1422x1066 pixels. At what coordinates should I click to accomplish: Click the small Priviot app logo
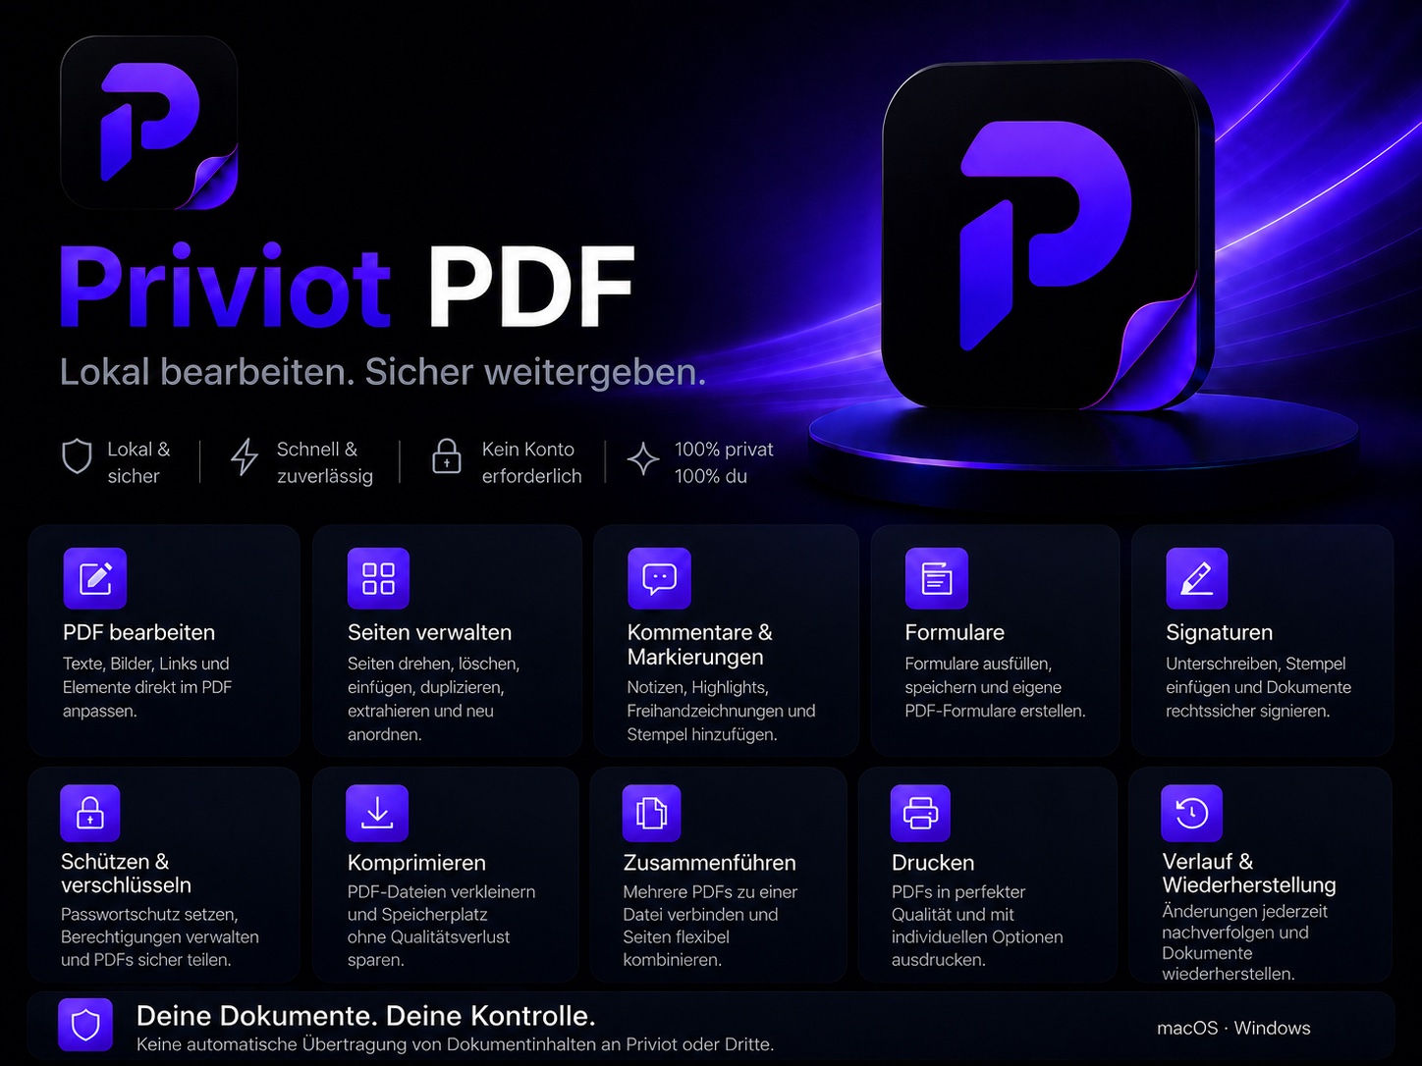point(149,123)
